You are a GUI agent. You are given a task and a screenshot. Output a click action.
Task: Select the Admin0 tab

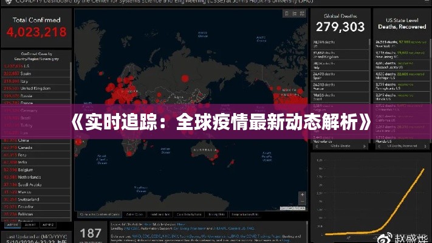click(x=12, y=225)
